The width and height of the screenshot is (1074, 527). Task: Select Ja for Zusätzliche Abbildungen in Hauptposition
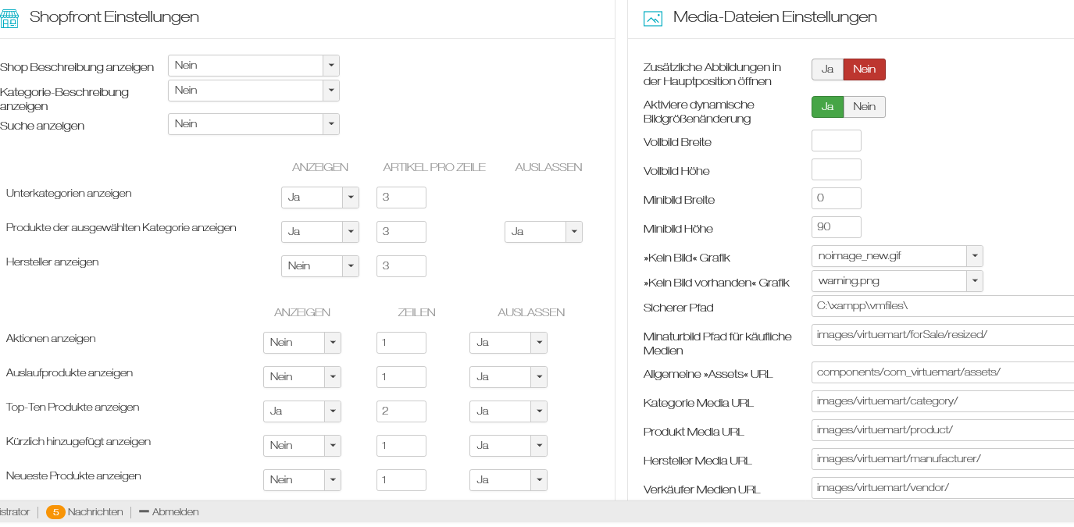827,69
